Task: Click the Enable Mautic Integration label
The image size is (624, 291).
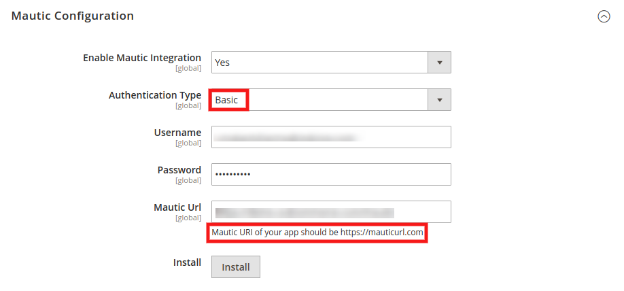Action: point(142,58)
